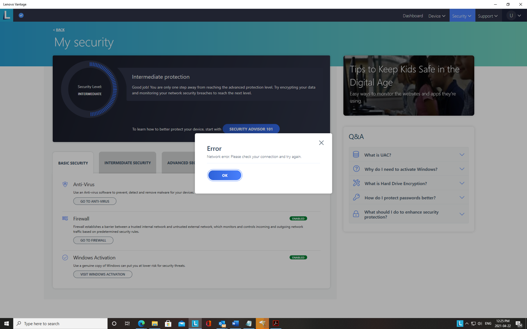Click the Lenovo Vantage L logo
The height and width of the screenshot is (329, 527).
7,15
